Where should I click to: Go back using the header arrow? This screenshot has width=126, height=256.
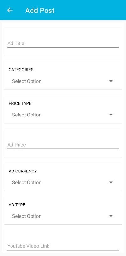(10, 10)
